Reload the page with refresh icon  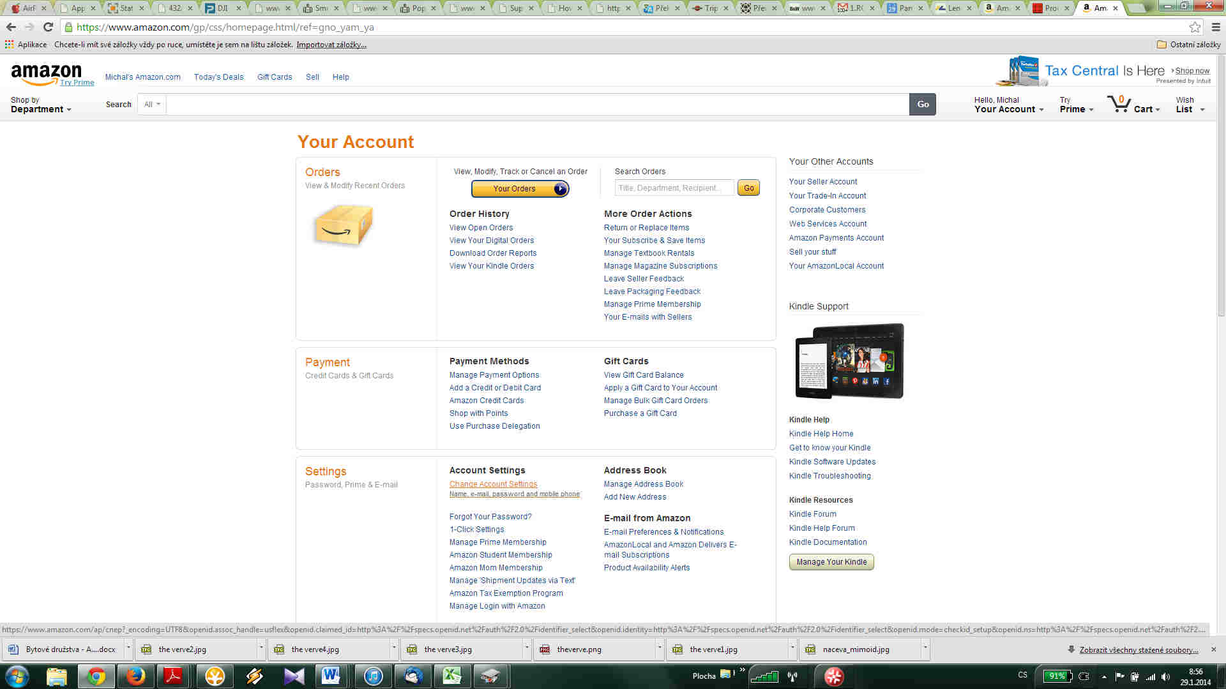click(x=48, y=27)
